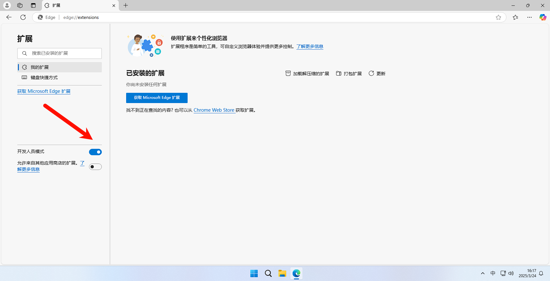Open the notification bell icon

click(541, 273)
